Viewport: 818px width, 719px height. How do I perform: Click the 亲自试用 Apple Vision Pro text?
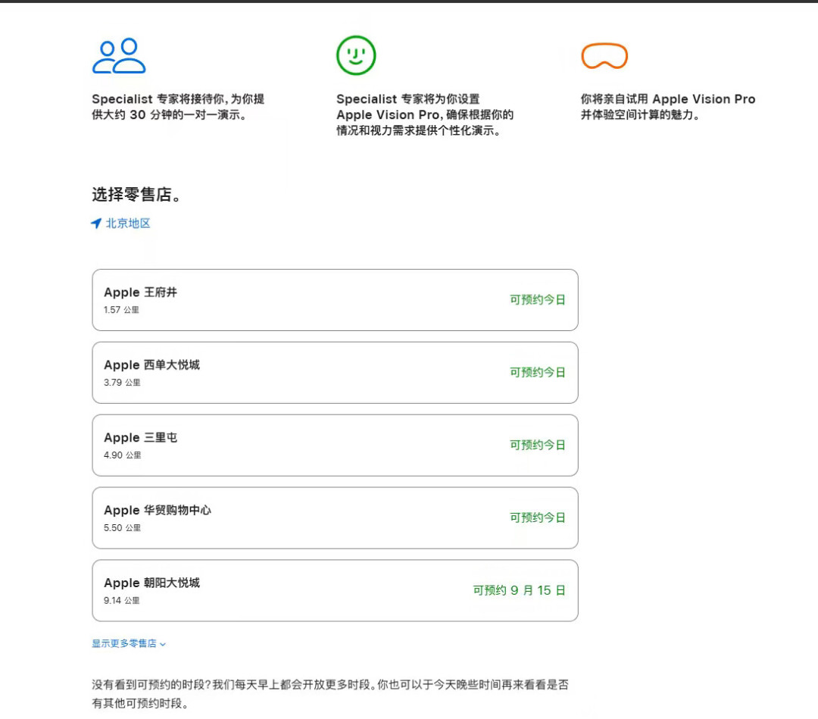pyautogui.click(x=668, y=106)
